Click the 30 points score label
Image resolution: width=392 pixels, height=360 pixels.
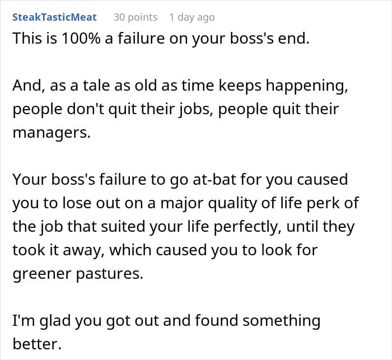[136, 17]
